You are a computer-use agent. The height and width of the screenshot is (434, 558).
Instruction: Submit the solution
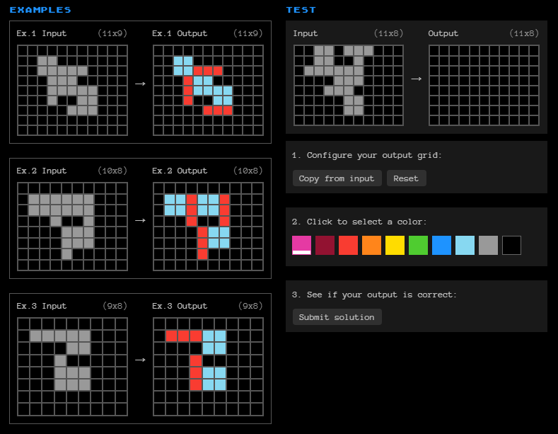coord(337,316)
